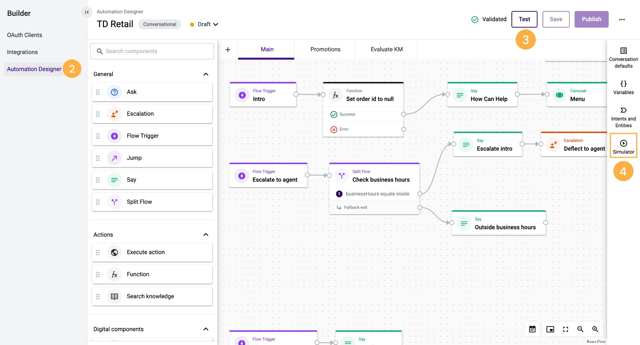Open the more options ellipsis menu
The width and height of the screenshot is (640, 345).
[x=622, y=19]
